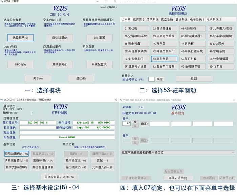This screenshot has height=196, width=237.
Task: Click 关闭控制器, 返回 - 06
Action: pyautogui.click(x=59, y=177)
